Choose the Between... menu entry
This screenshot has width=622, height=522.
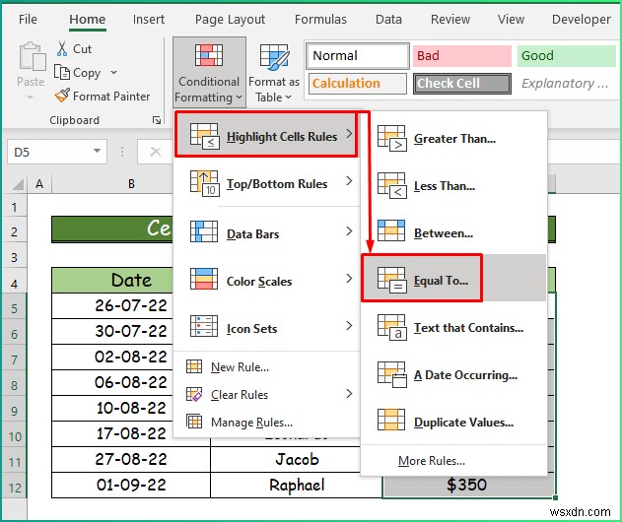tap(454, 232)
